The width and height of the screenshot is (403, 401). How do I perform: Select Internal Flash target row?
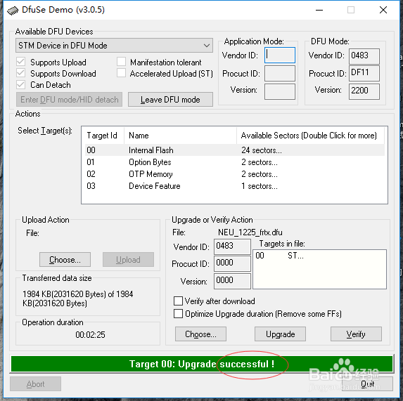[x=234, y=150]
